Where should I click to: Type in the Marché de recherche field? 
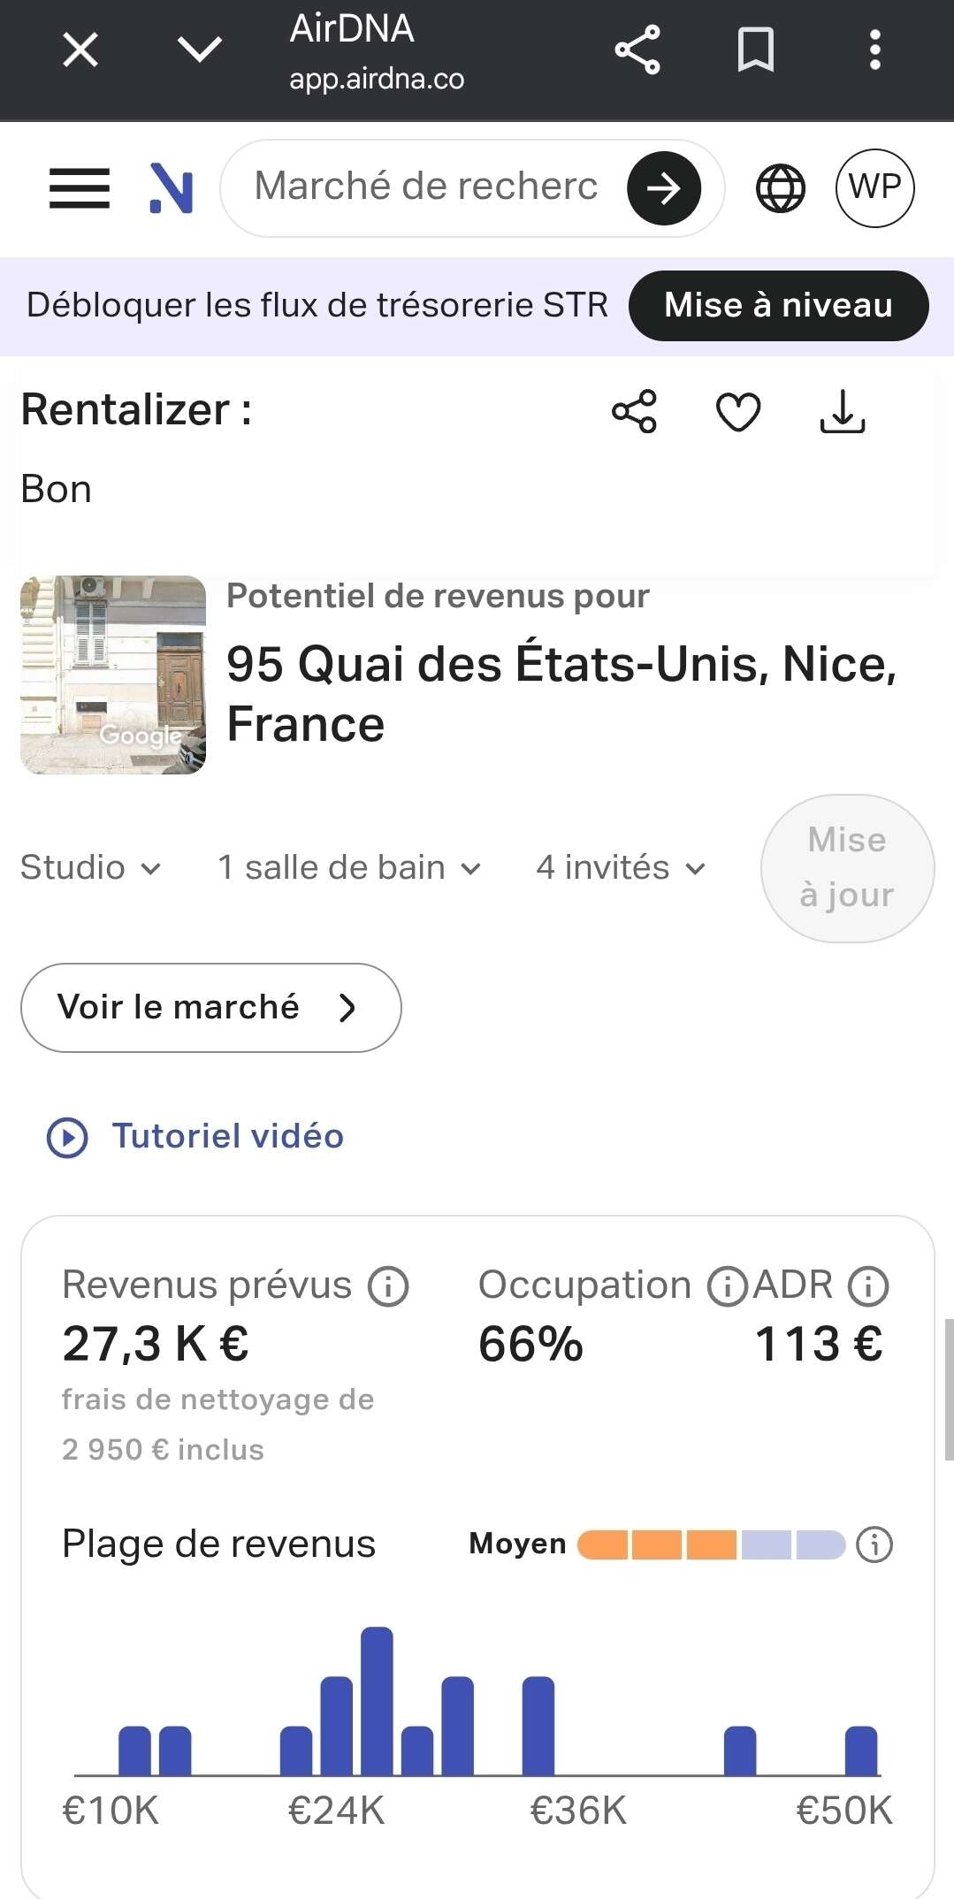click(425, 187)
